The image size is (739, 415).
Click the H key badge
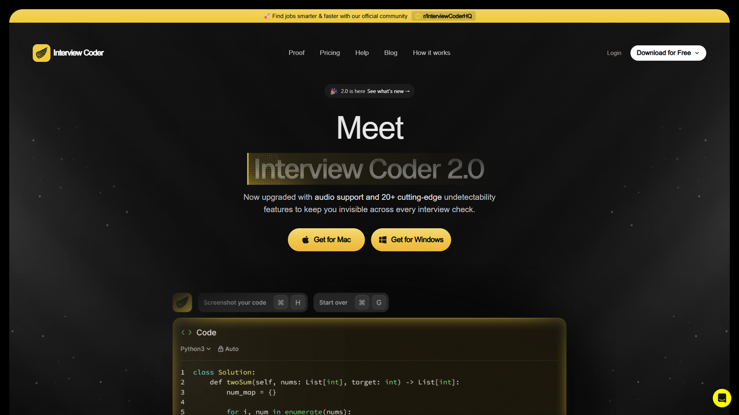[298, 302]
